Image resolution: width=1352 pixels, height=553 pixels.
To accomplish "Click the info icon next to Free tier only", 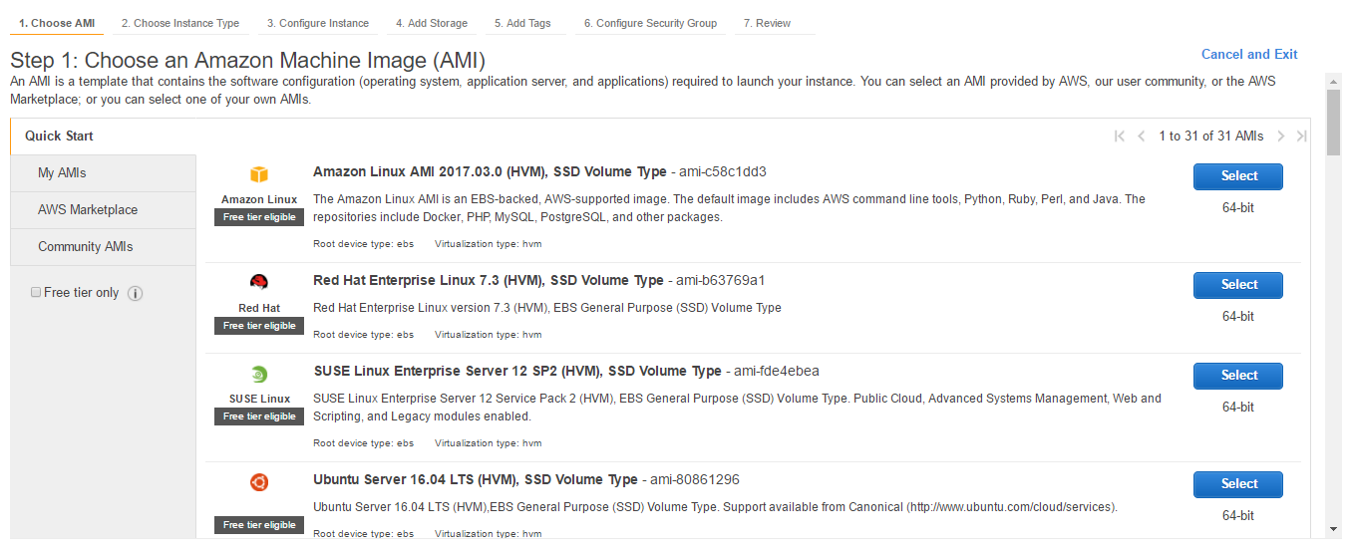I will click(x=136, y=293).
